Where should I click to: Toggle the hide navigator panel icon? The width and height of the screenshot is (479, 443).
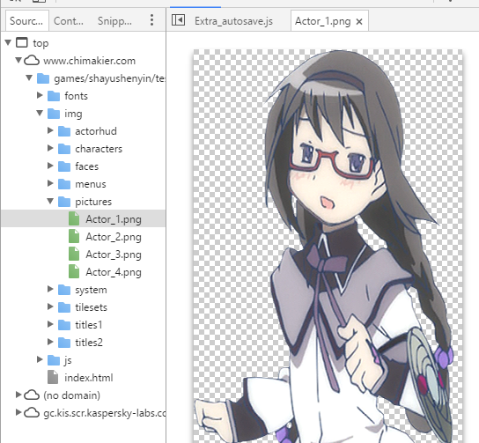coord(178,20)
